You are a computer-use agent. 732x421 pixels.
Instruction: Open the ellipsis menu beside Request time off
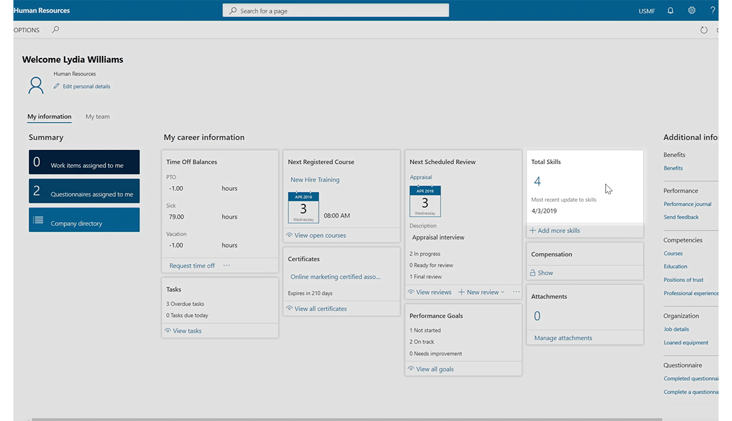226,265
